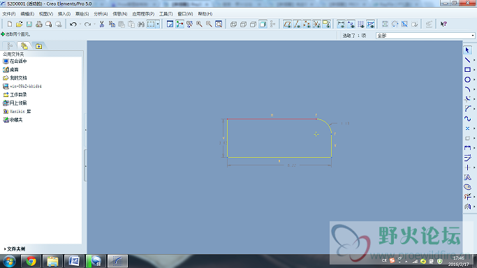The width and height of the screenshot is (477, 268).
Task: Select the Modify dimensions tool
Action: pyautogui.click(x=467, y=158)
